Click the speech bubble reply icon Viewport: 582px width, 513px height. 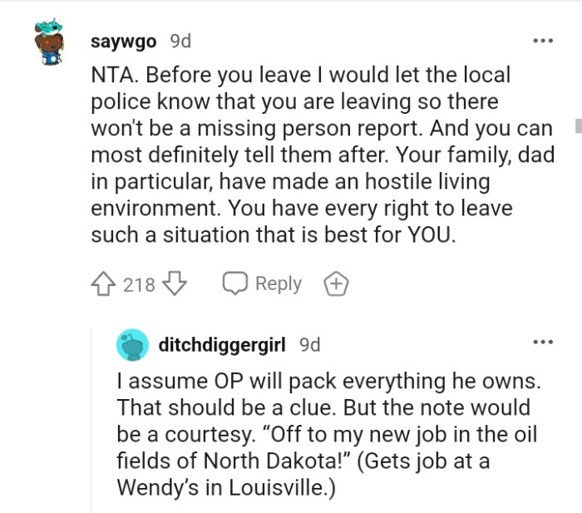(235, 284)
